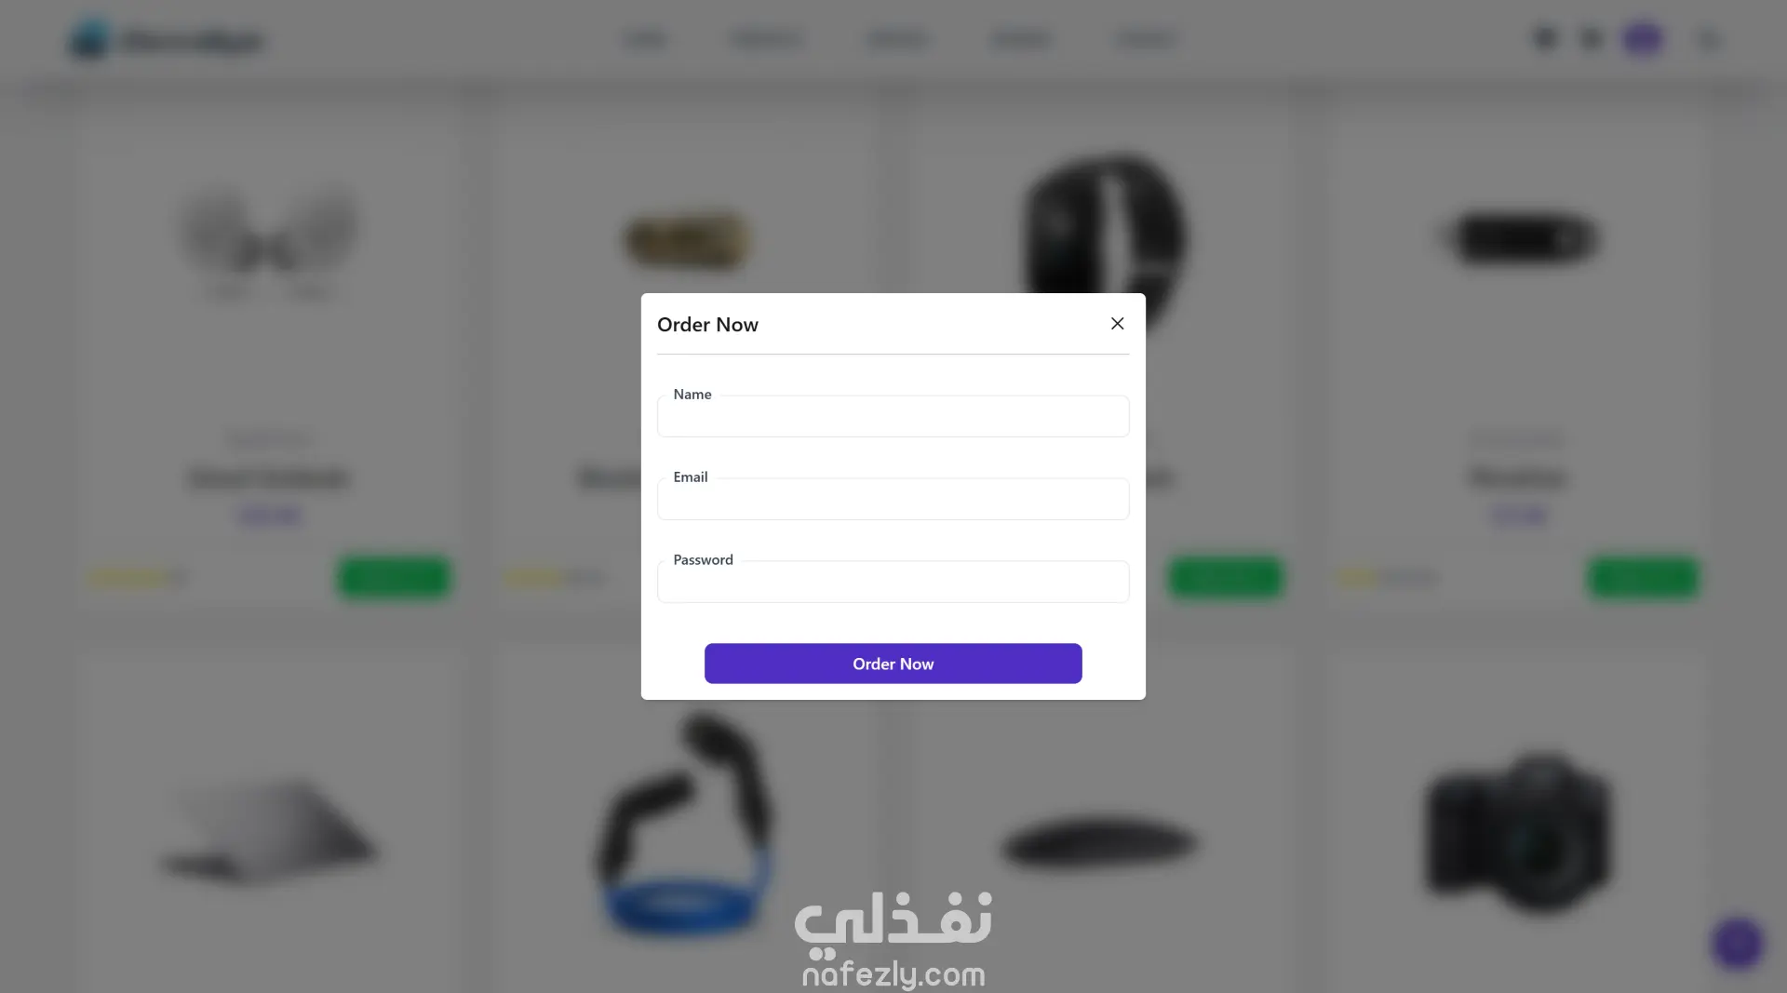This screenshot has height=993, width=1787.
Task: Open the black camera product image
Action: (1519, 832)
